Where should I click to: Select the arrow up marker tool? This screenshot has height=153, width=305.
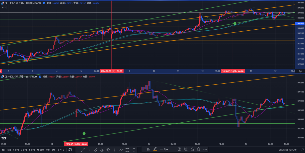tap(102, 150)
